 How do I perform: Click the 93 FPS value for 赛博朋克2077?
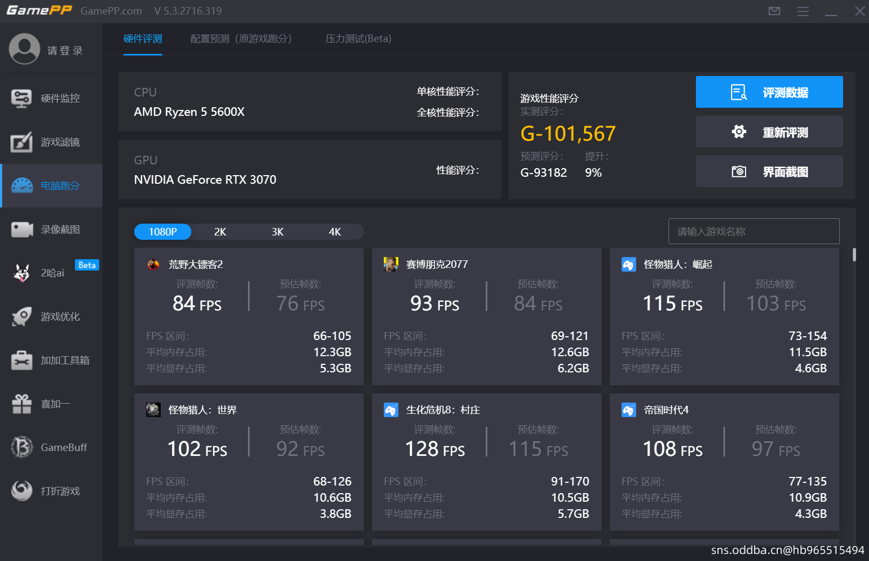tap(434, 303)
